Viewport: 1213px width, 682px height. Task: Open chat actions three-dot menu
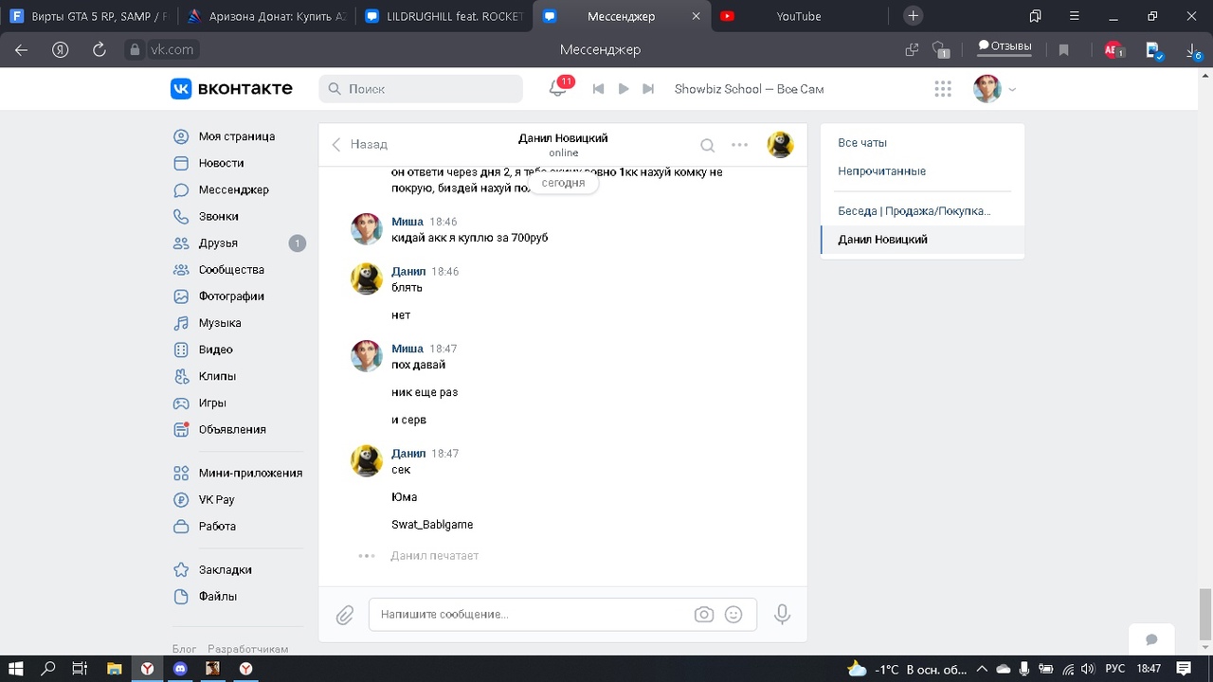point(739,145)
